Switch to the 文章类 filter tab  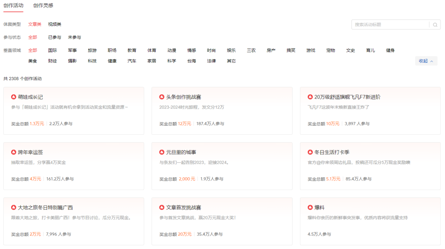tap(35, 24)
